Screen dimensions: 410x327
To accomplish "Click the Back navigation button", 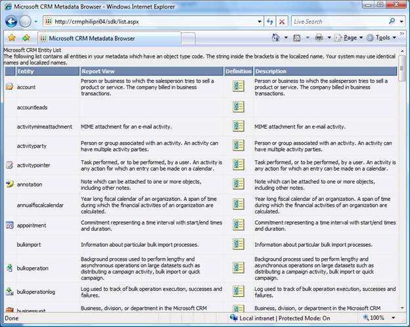I will pos(11,21).
